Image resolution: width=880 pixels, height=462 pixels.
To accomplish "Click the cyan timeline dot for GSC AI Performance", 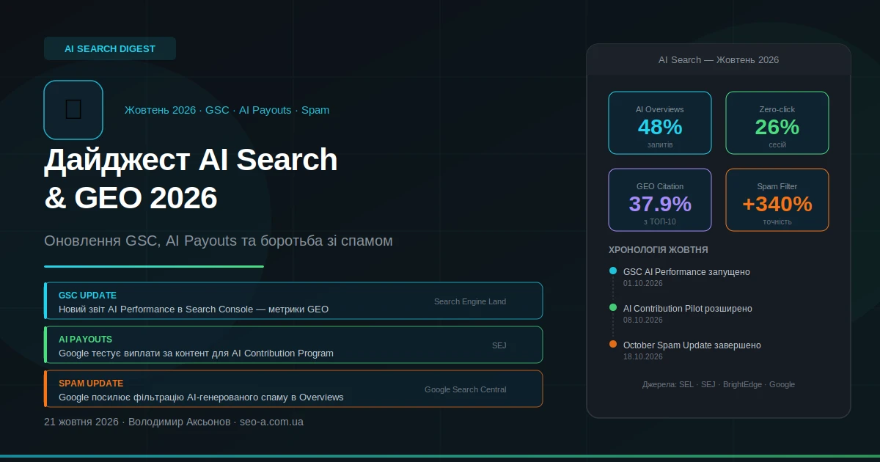I will pyautogui.click(x=613, y=271).
